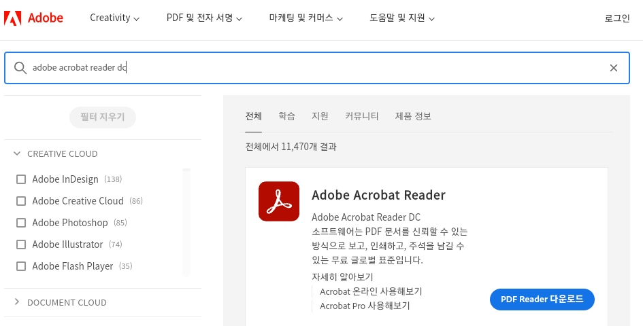Click the 자세히 알아보기 link
The width and height of the screenshot is (643, 326).
[x=342, y=277]
